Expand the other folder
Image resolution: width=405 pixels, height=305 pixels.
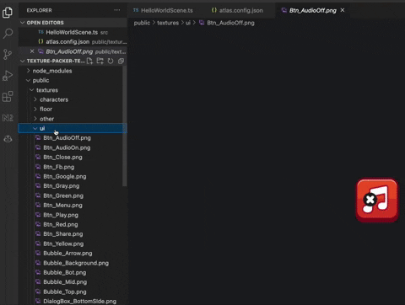[x=73, y=119]
